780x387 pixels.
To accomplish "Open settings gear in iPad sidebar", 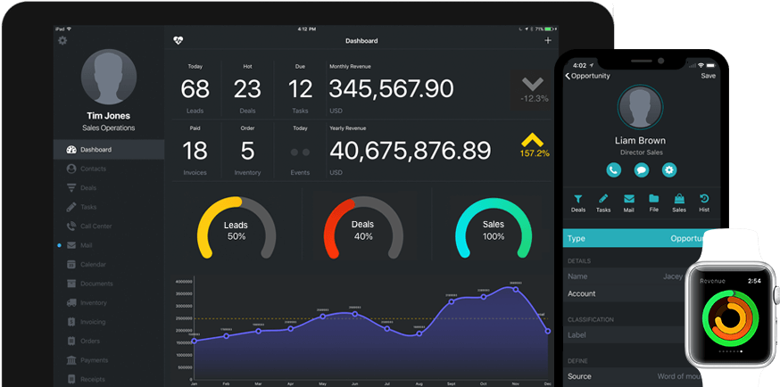I will coord(62,41).
